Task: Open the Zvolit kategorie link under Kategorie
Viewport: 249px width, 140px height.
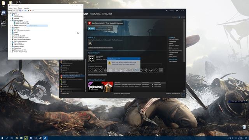Action: pos(173,61)
